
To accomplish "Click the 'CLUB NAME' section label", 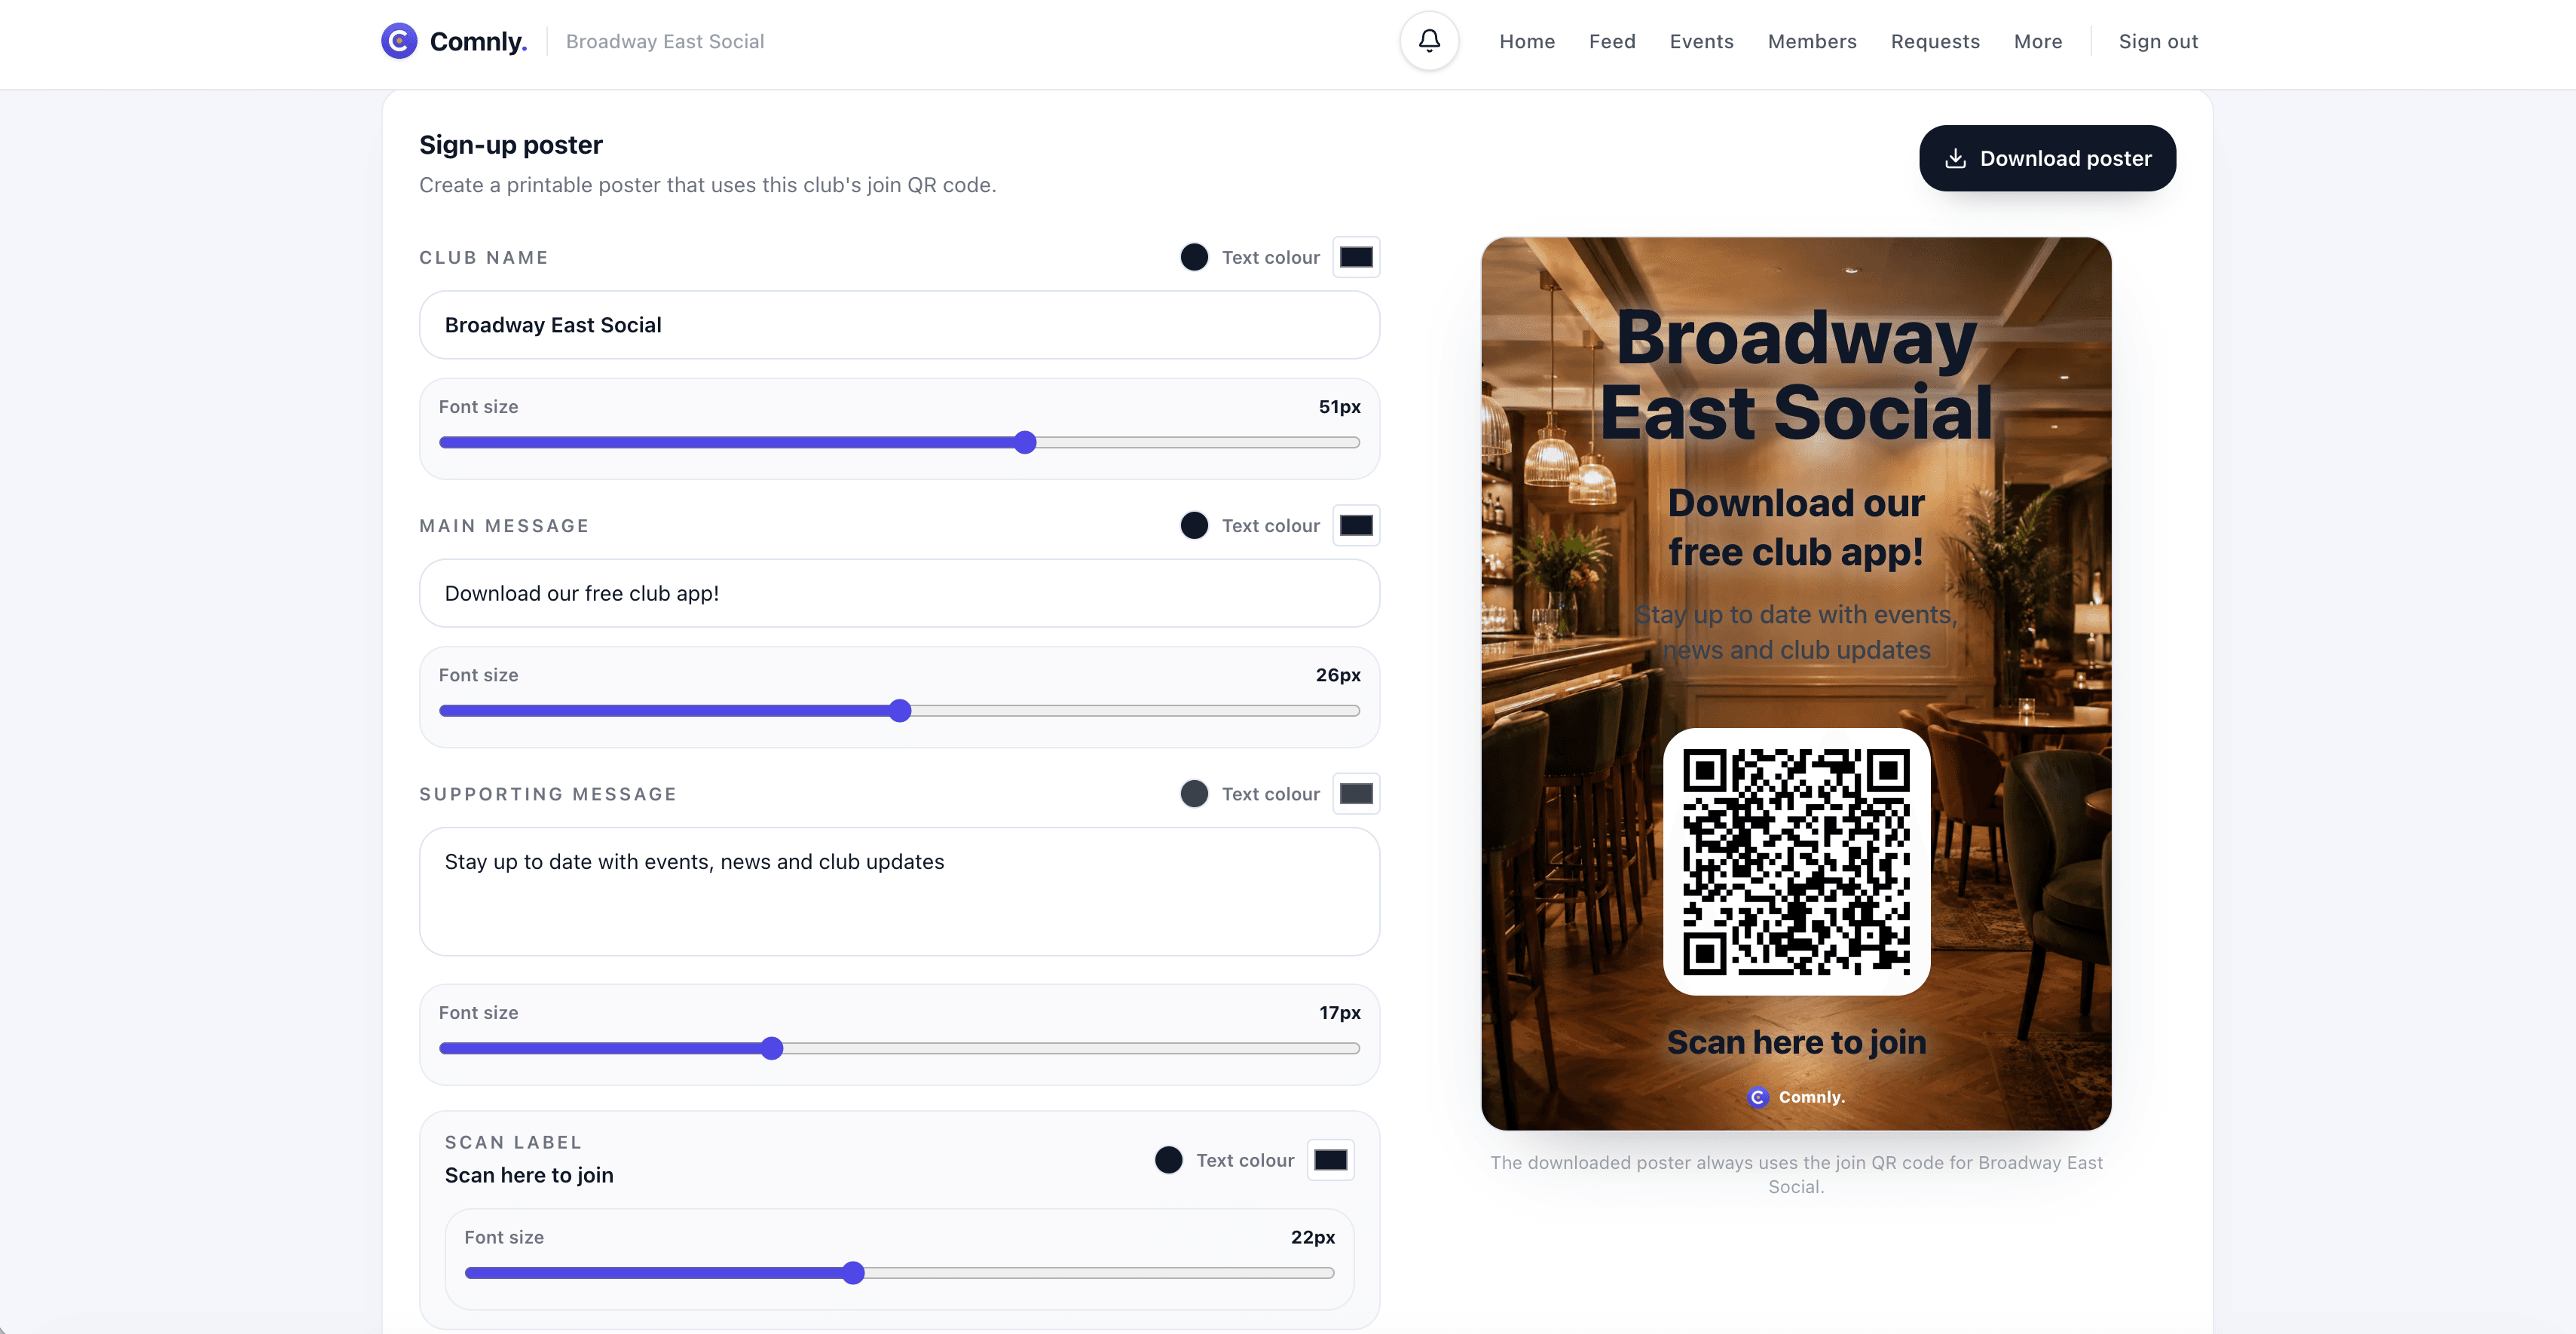I will [484, 257].
